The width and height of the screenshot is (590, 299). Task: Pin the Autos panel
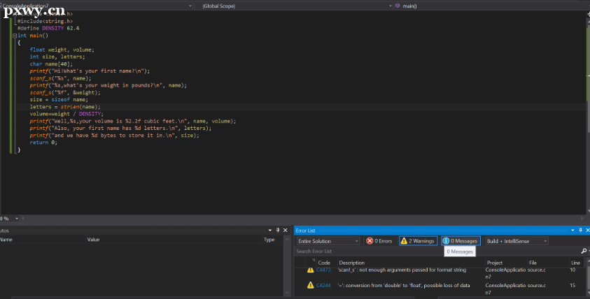278,230
